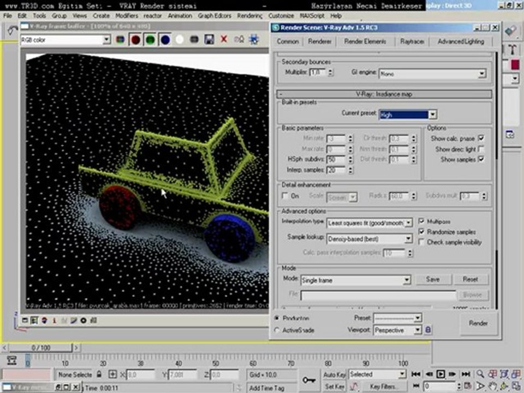This screenshot has height=393, width=524.
Task: Toggle Show calc. phase checkbox
Action: [x=481, y=138]
